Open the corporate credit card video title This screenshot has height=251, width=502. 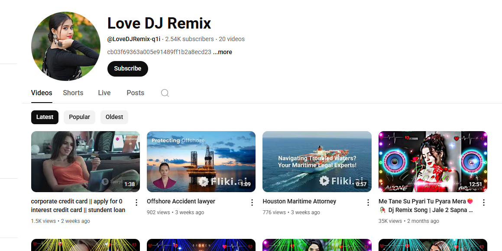click(78, 206)
